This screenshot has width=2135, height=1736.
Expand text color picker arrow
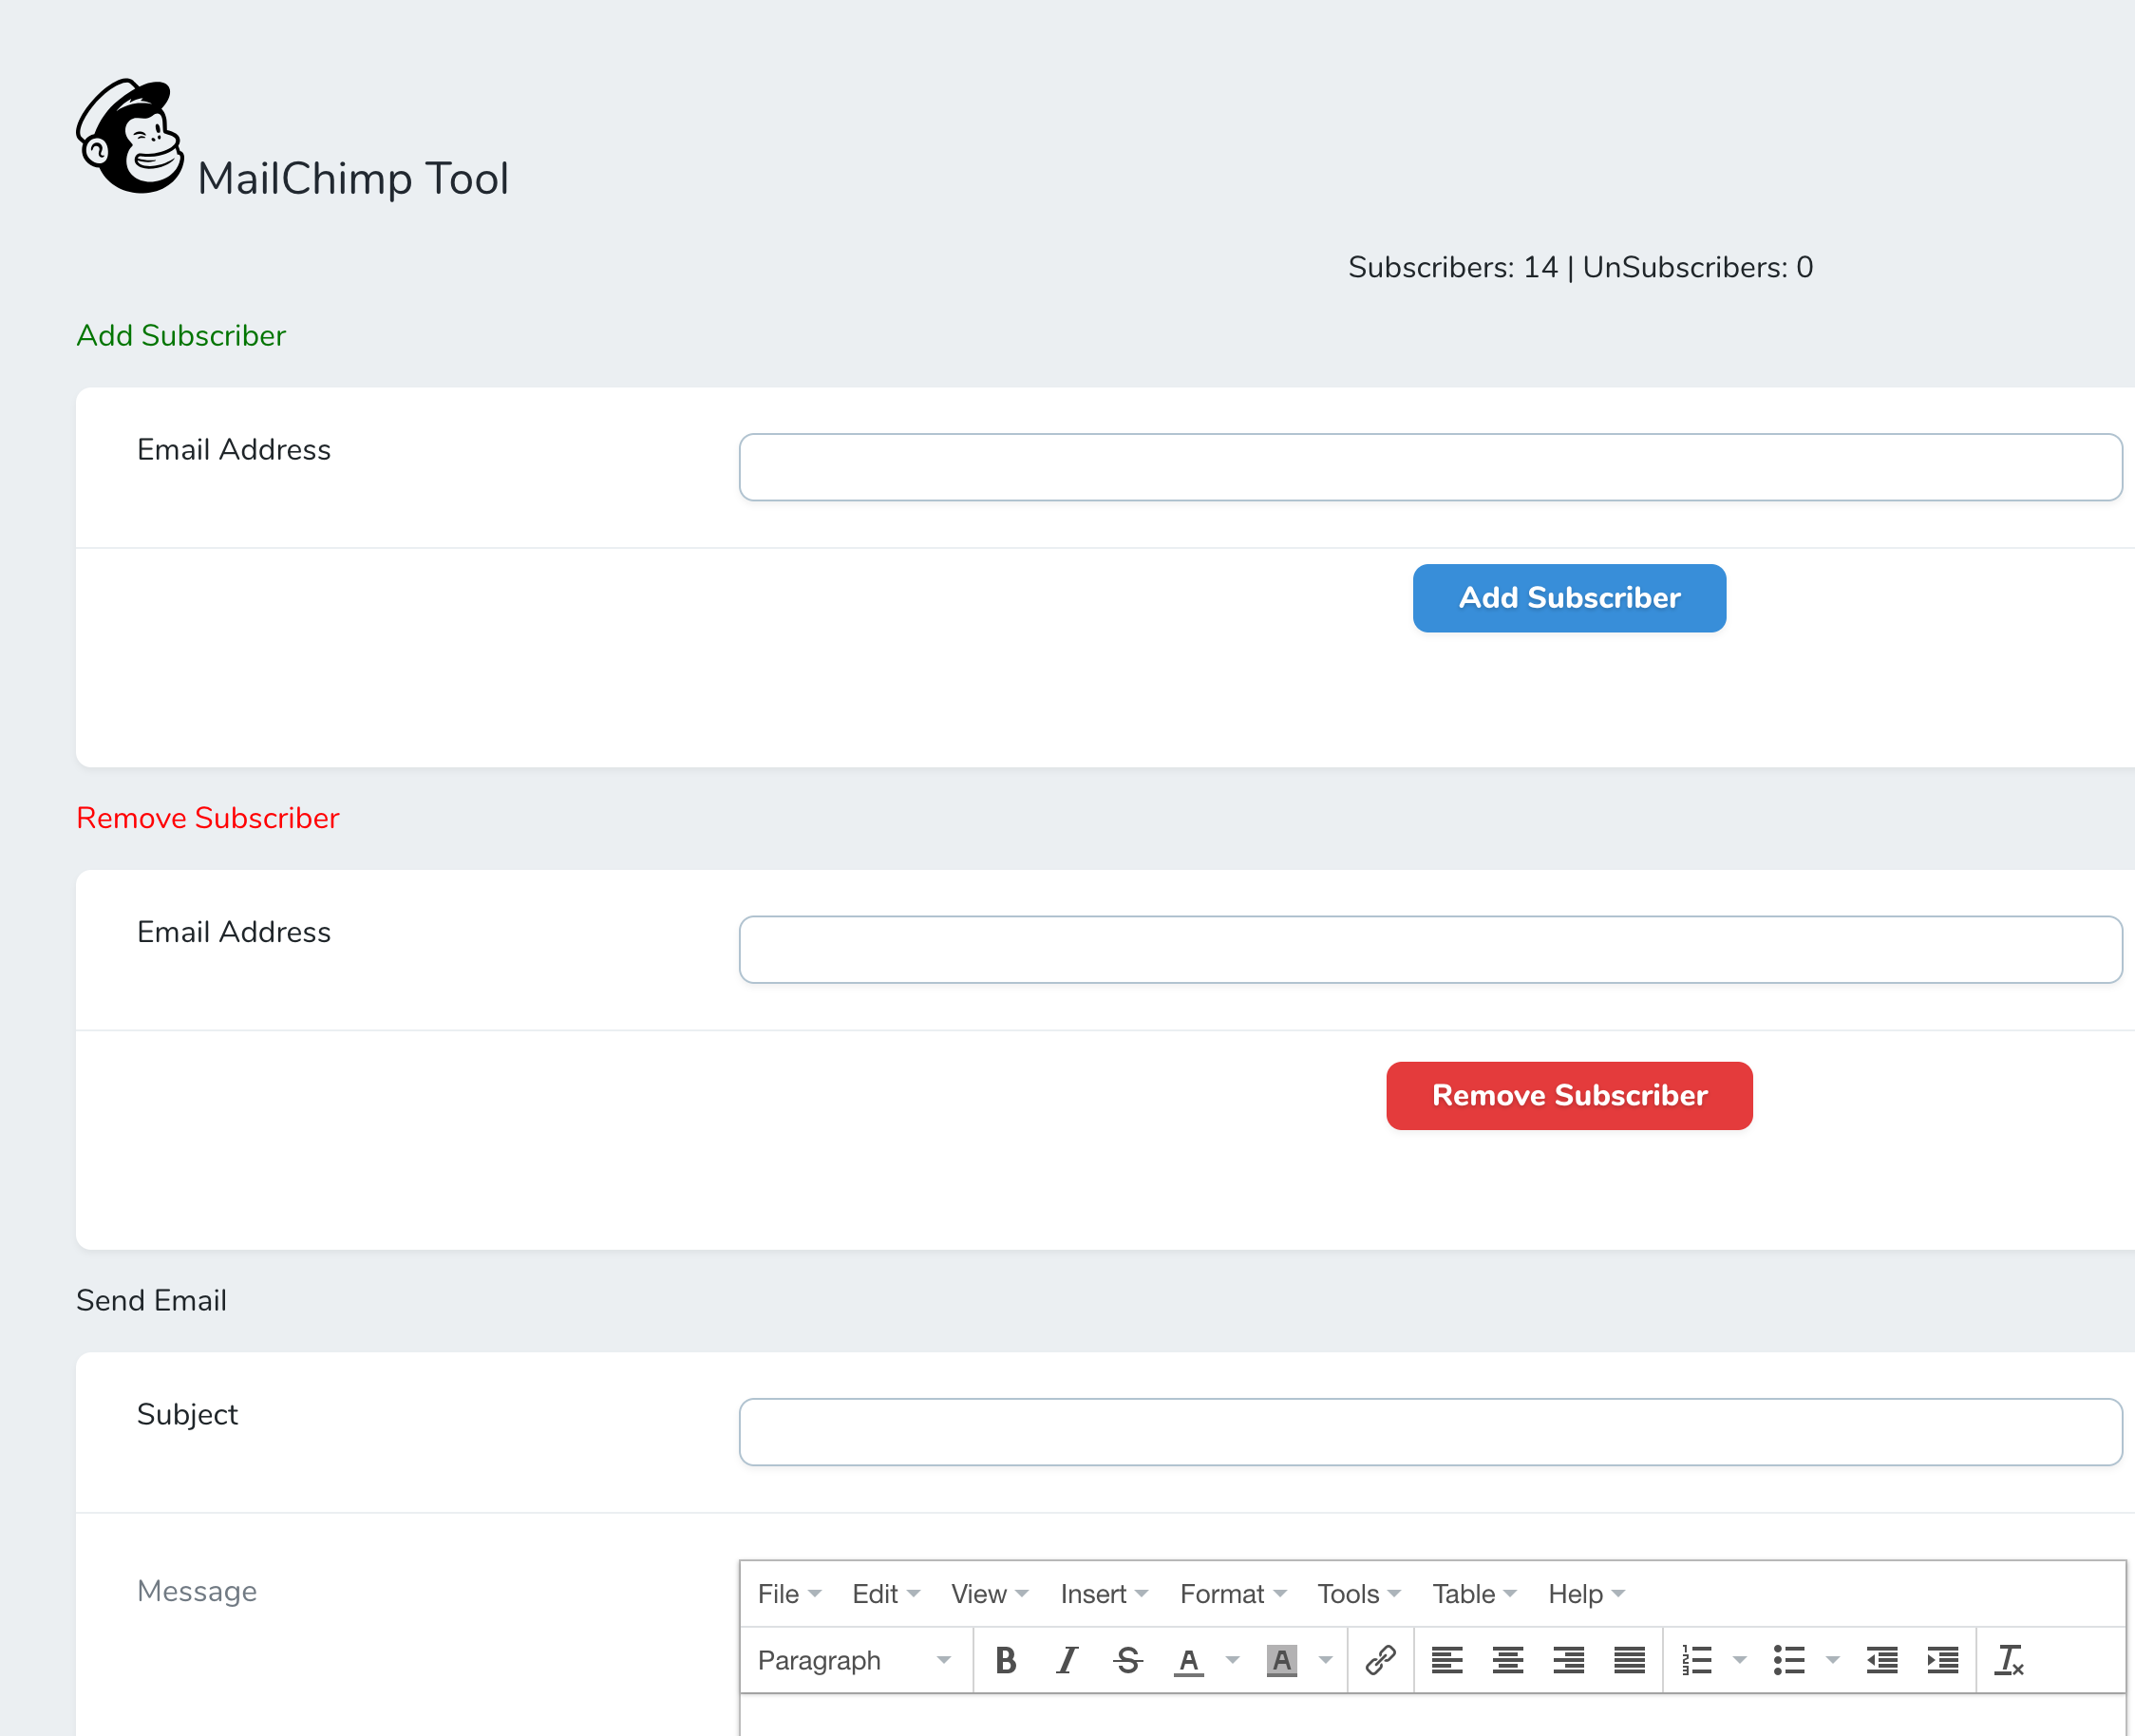click(x=1232, y=1661)
